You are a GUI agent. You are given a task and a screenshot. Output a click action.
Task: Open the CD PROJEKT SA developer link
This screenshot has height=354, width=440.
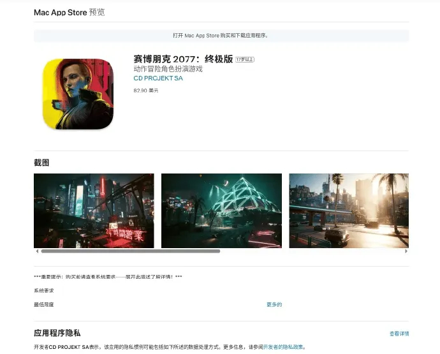point(158,78)
